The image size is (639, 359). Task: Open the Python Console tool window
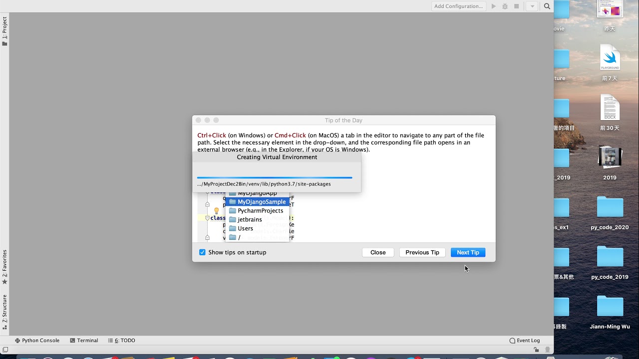pos(37,341)
